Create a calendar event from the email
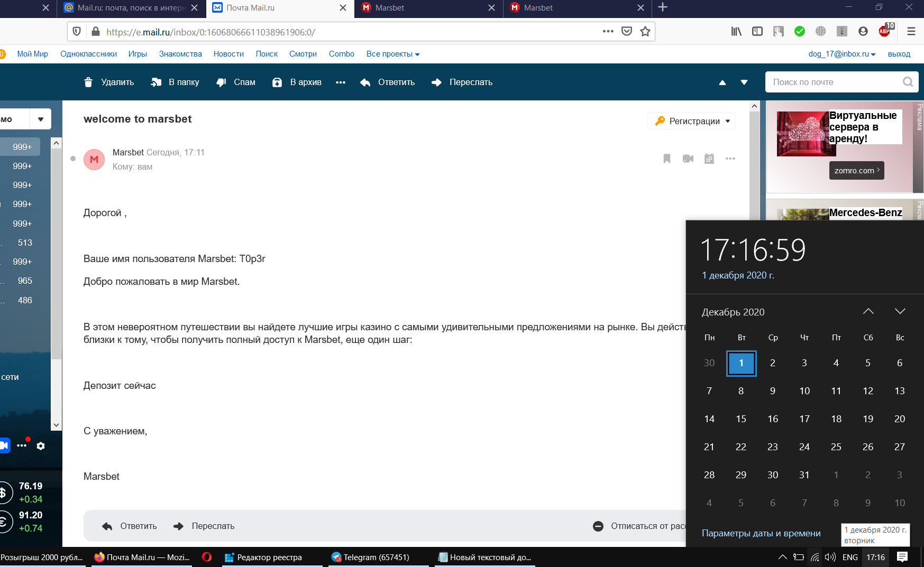 (x=709, y=159)
